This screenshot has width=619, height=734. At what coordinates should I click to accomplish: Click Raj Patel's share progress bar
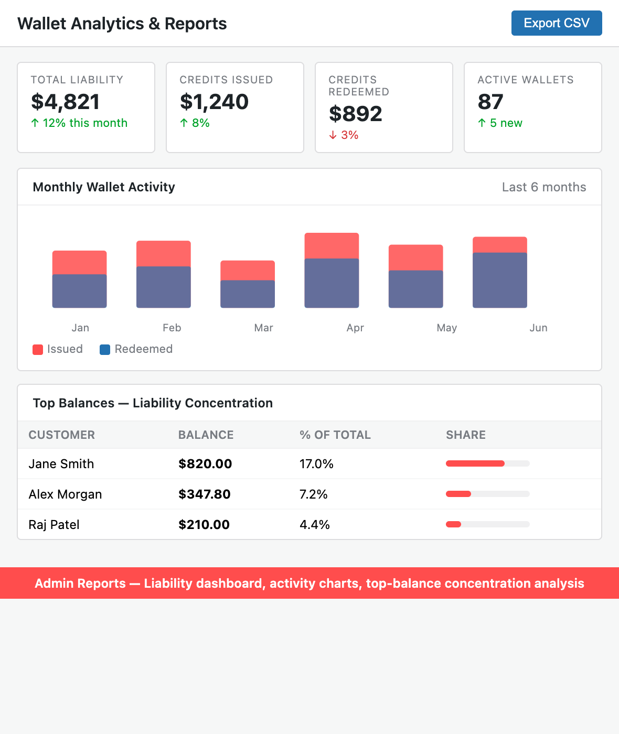488,524
